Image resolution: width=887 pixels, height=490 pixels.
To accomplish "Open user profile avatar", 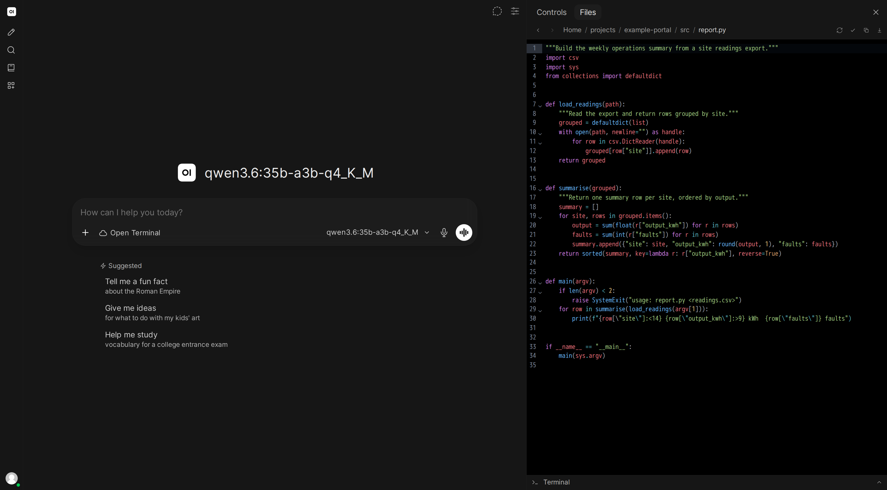I will click(12, 478).
